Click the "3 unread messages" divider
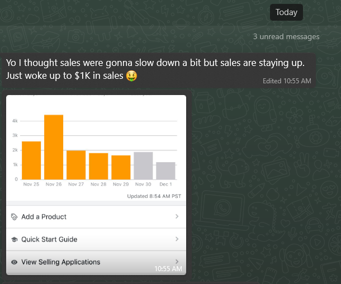341x284 pixels. (286, 37)
